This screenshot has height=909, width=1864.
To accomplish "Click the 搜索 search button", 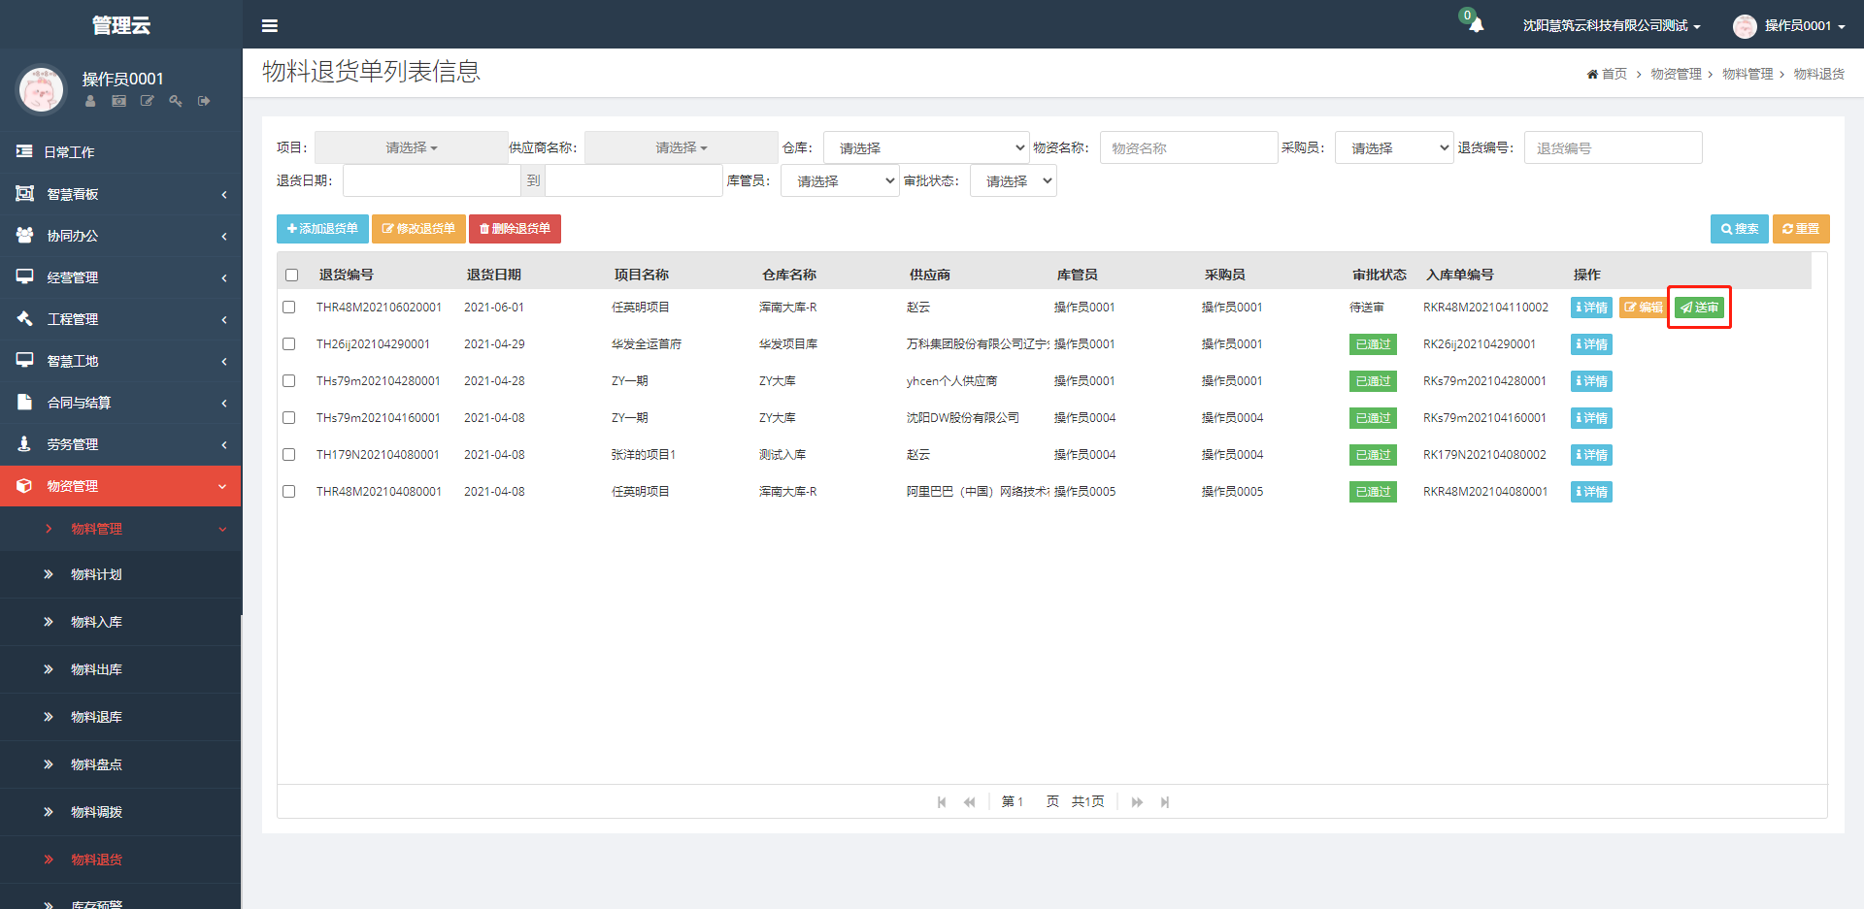I will (x=1739, y=229).
